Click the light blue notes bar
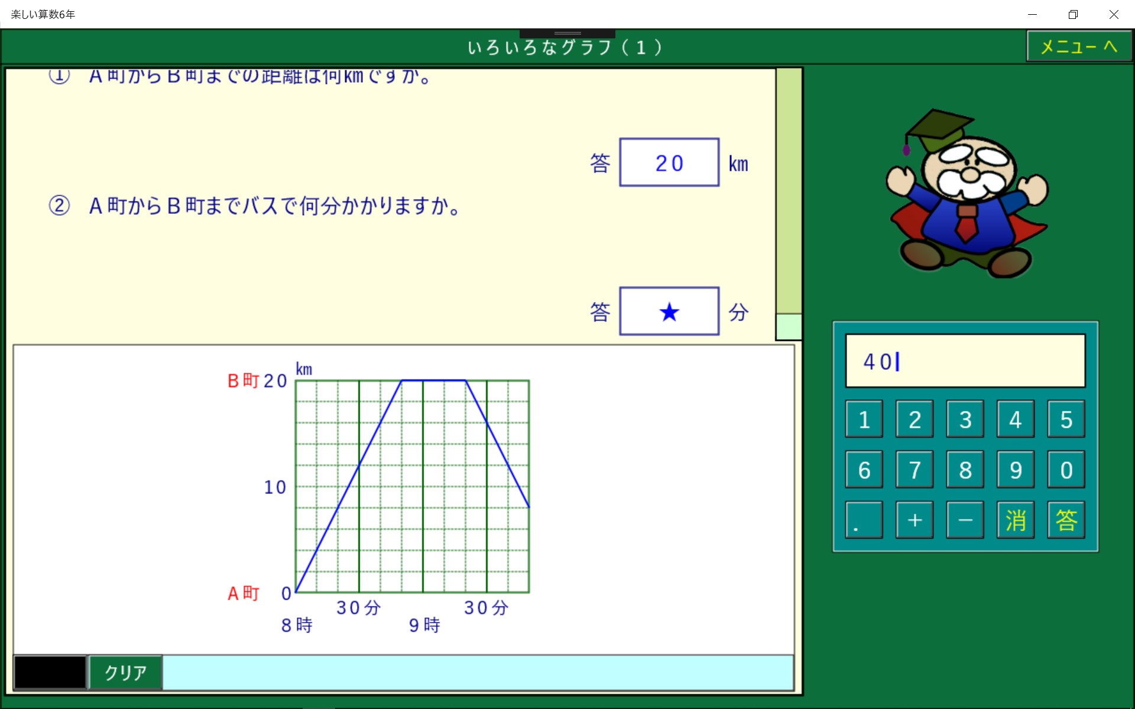The width and height of the screenshot is (1135, 709). (478, 672)
